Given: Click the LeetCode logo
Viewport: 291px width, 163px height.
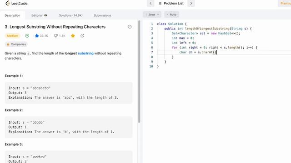Looking at the screenshot, I should [x=16, y=3].
